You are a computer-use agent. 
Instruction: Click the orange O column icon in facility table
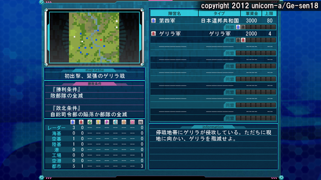[x=124, y=122]
